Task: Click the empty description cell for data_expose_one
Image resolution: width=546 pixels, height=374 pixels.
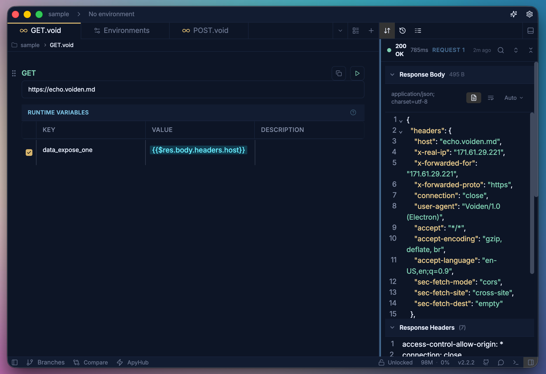Action: pos(310,152)
